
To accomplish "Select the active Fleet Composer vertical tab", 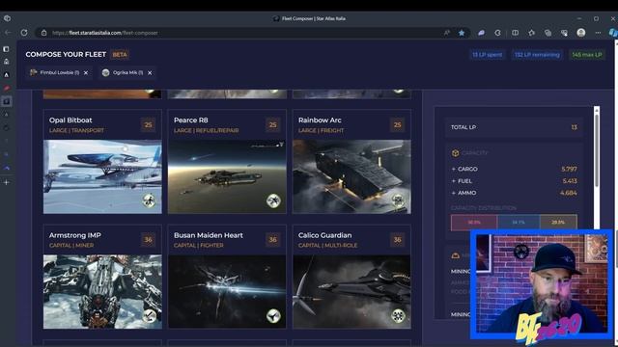I will pos(7,101).
